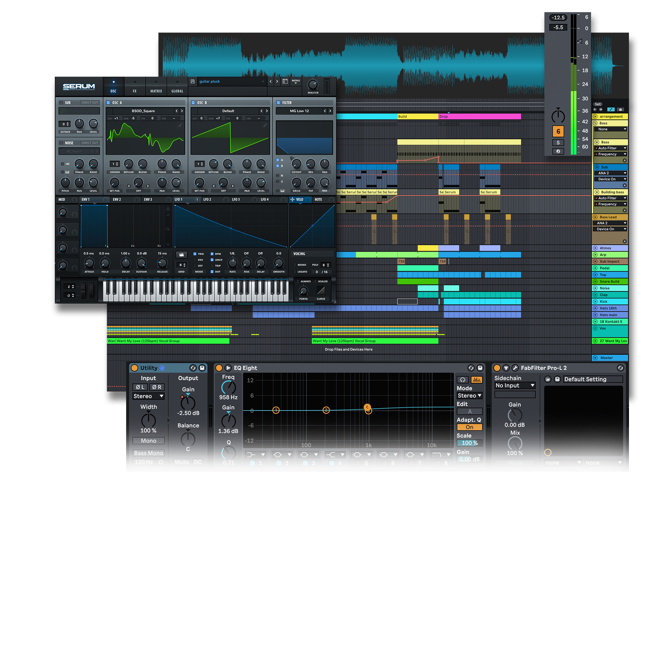This screenshot has width=666, height=669.
Task: Open EQ Eight Mode Stereo dropdown
Action: click(x=469, y=396)
